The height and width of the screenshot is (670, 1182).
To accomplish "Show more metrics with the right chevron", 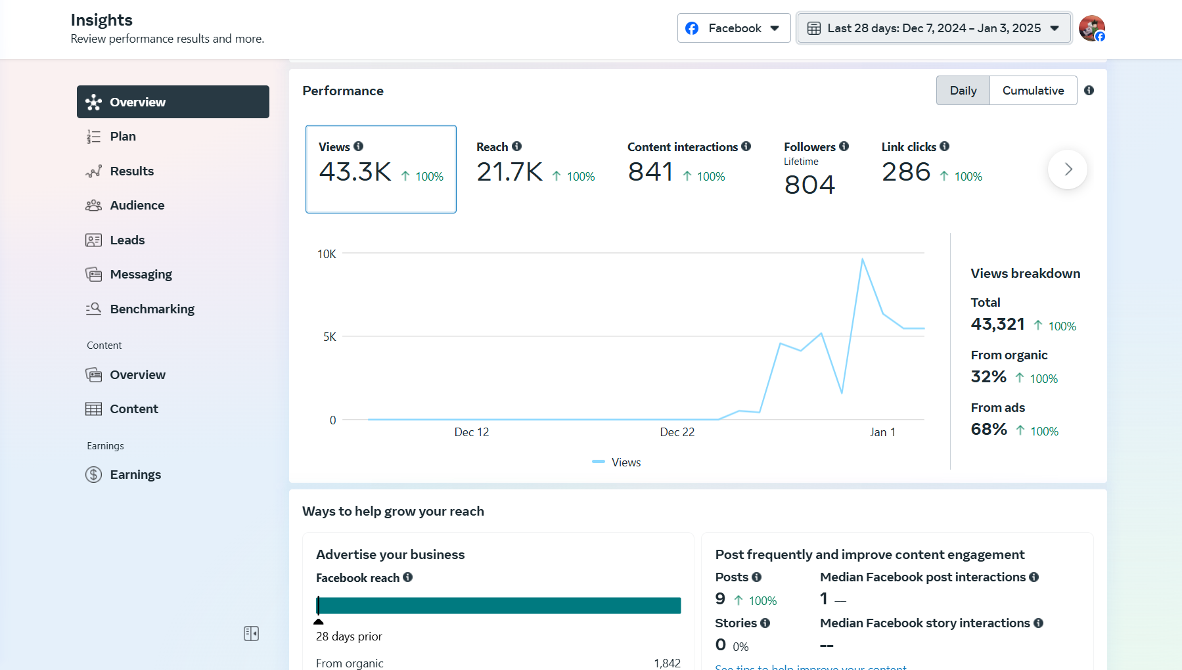I will point(1068,169).
